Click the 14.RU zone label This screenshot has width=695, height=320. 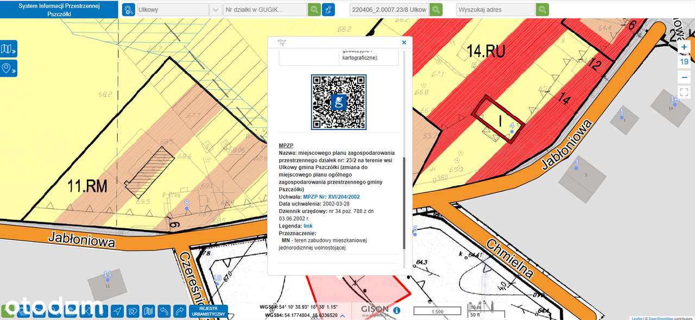pos(486,52)
